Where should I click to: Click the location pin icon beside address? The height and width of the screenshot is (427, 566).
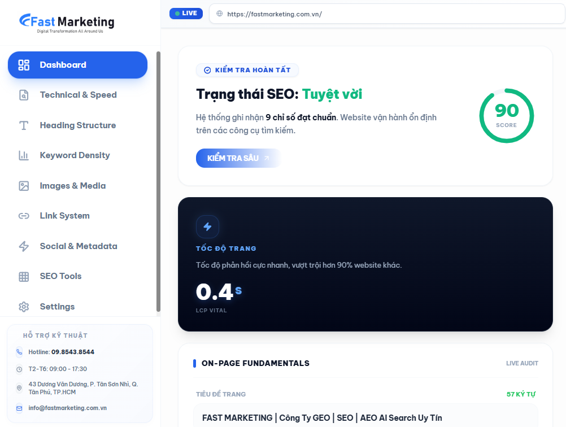point(19,388)
